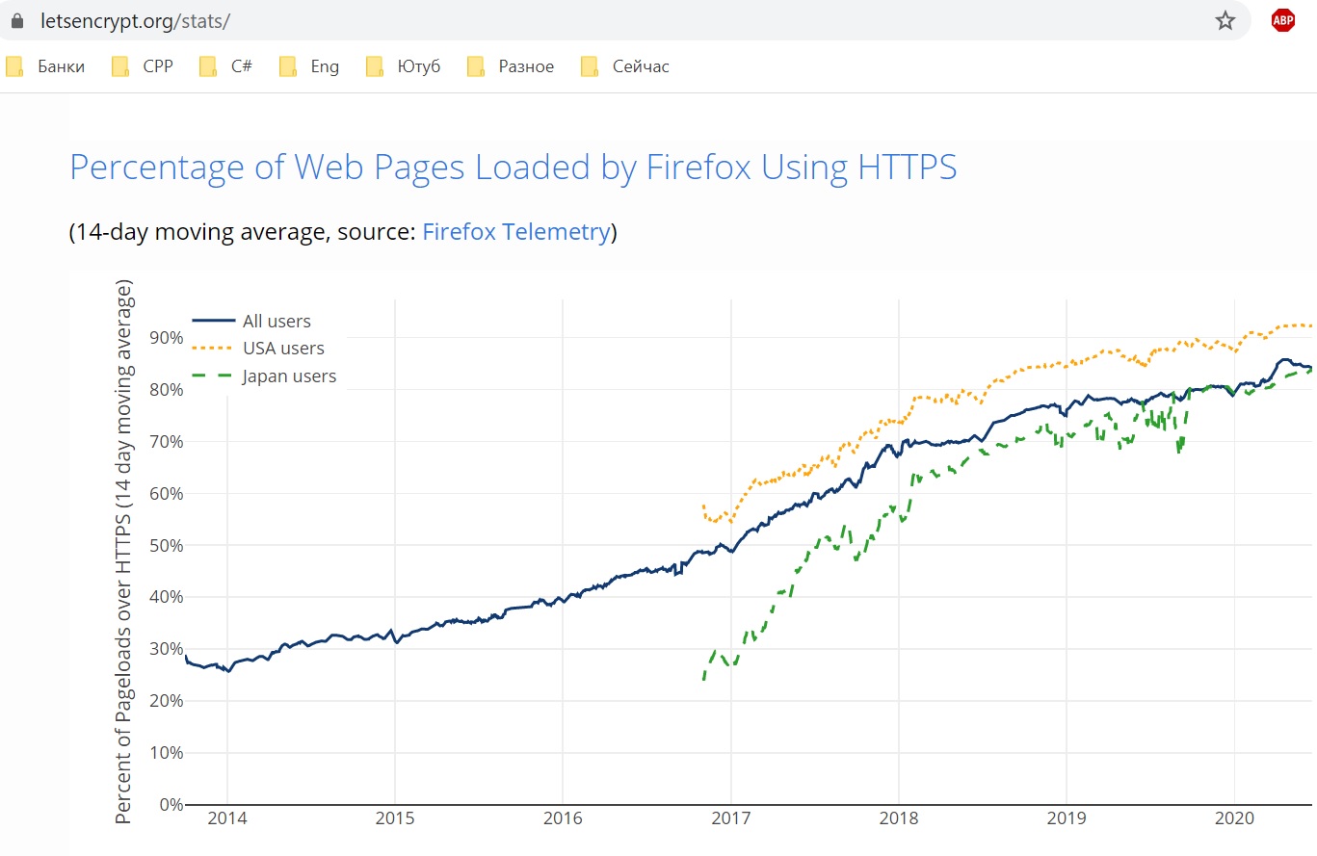Click the 2019 x-axis label
Screen dimensions: 1317x856
coord(1067,818)
